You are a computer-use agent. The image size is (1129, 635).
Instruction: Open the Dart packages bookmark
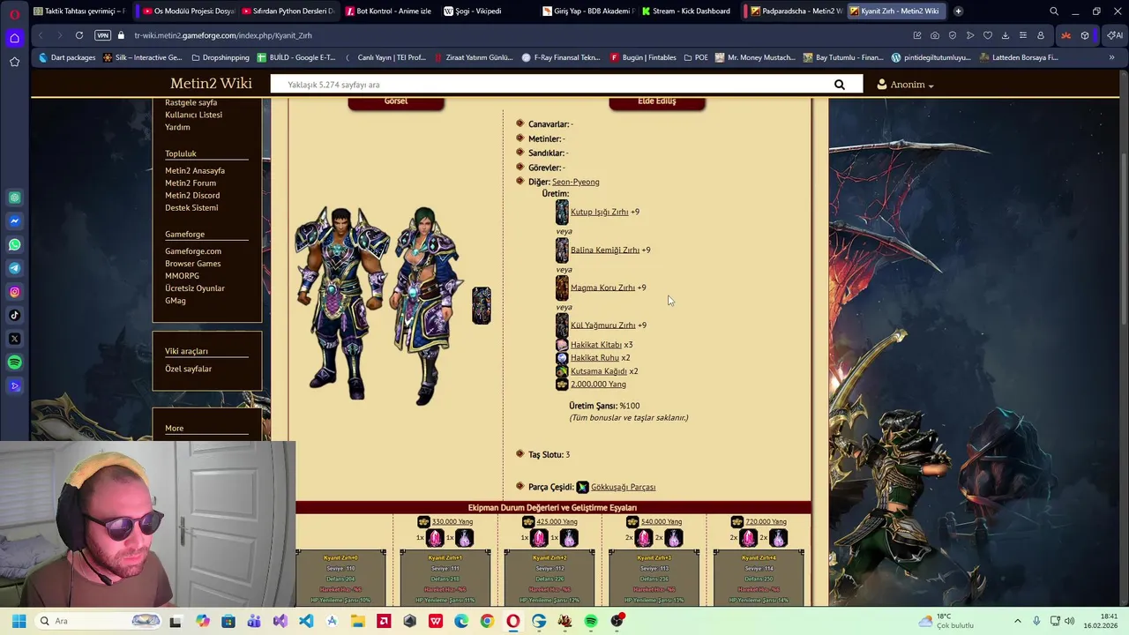click(x=67, y=57)
